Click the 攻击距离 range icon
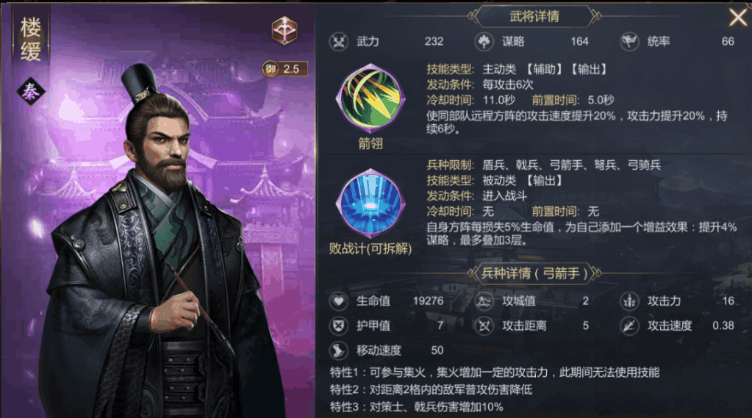This screenshot has height=418, width=752. coord(484,326)
